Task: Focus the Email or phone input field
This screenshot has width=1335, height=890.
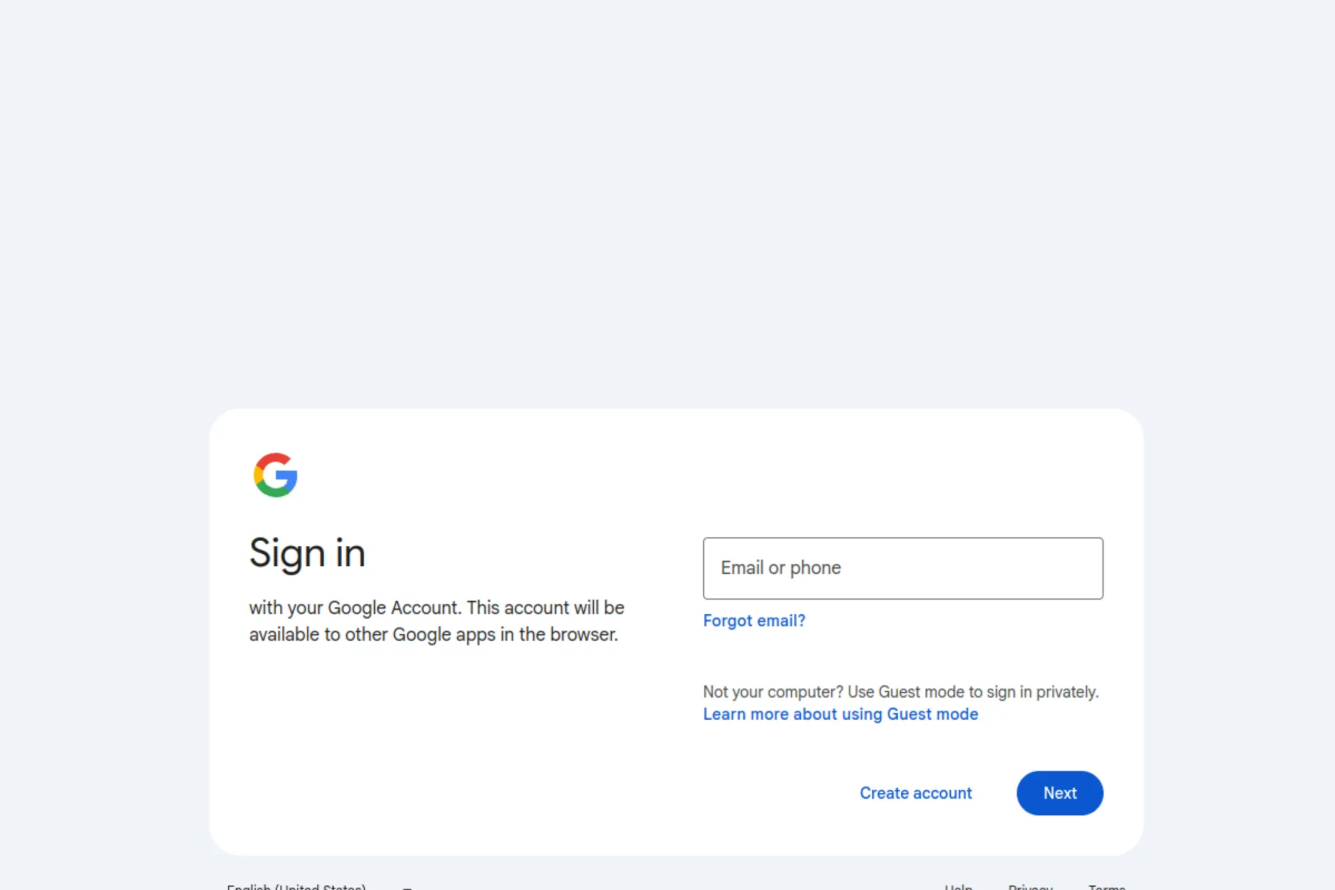Action: [x=902, y=568]
